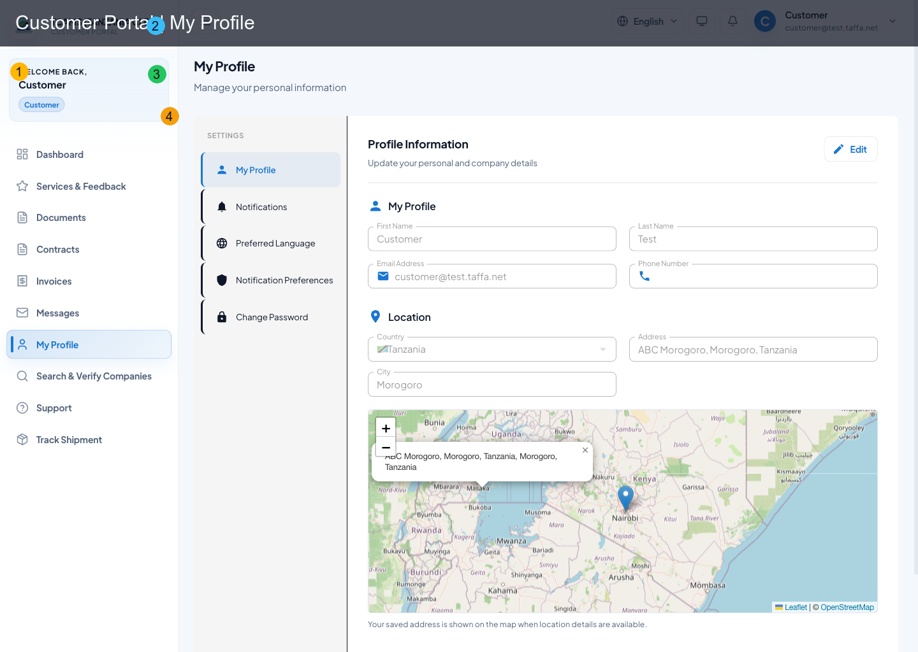Open Notification Preferences settings tab
The image size is (918, 652).
[x=271, y=280]
